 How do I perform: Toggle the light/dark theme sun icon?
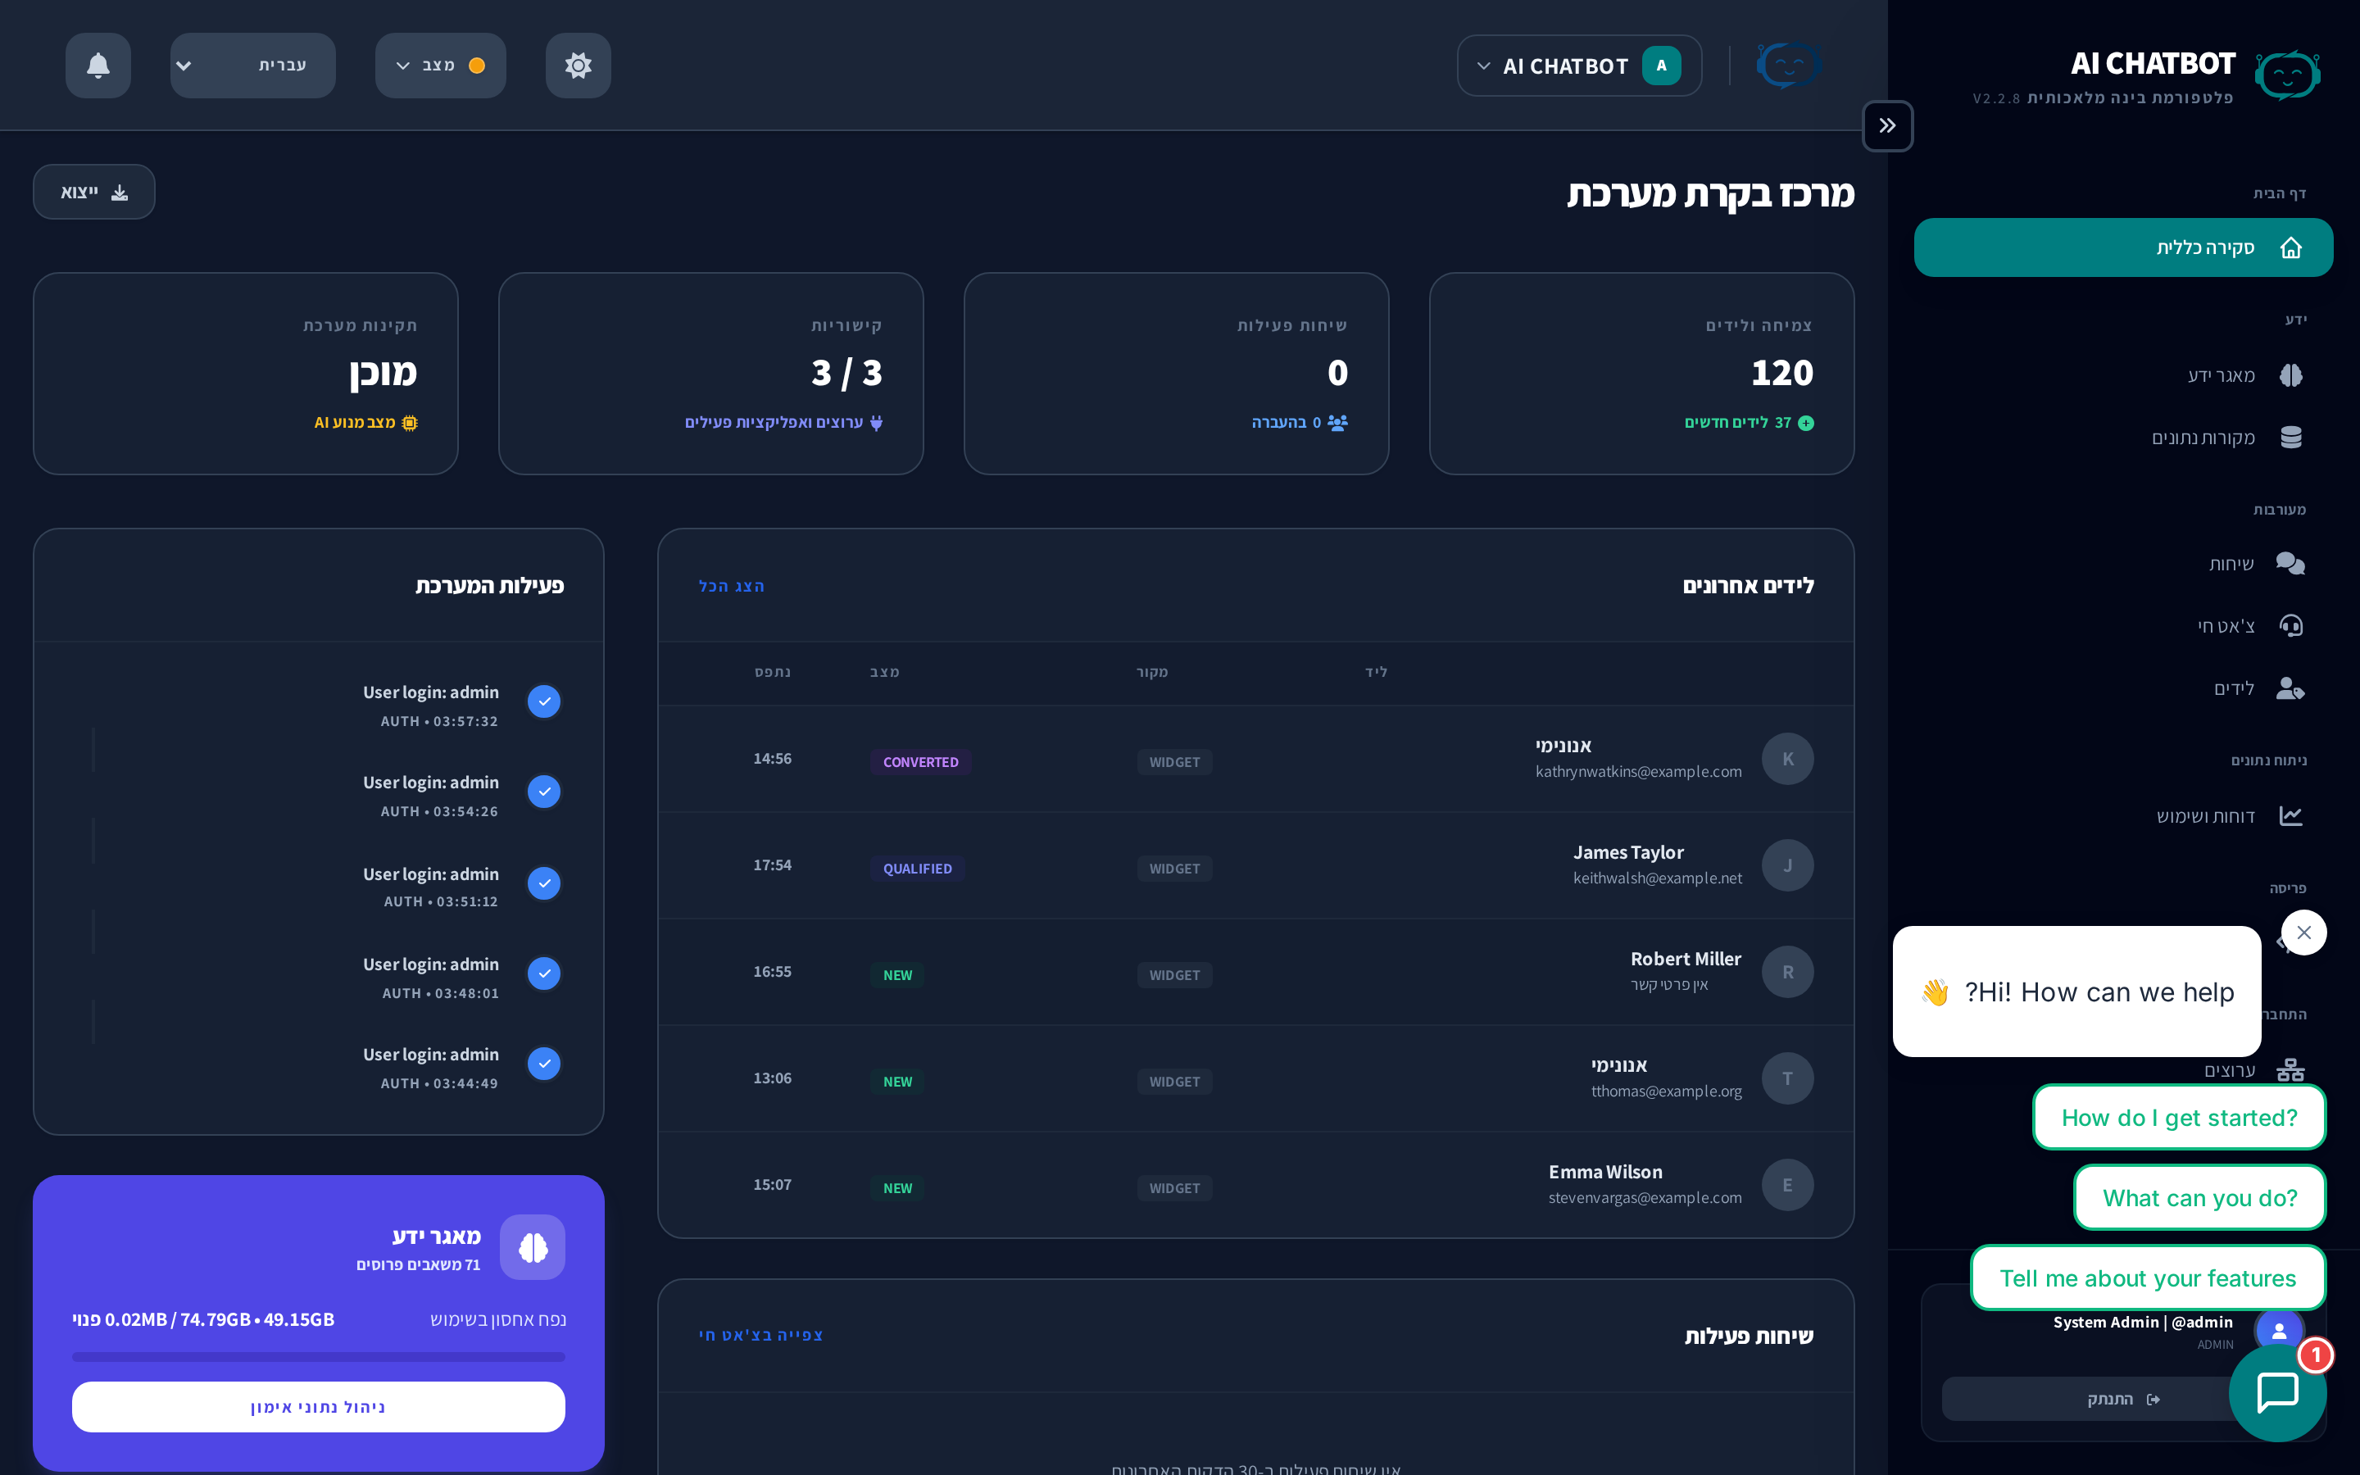[x=579, y=66]
